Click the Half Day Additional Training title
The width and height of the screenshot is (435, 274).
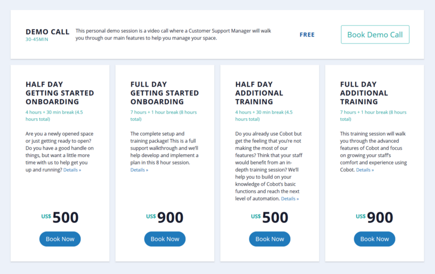(x=259, y=93)
